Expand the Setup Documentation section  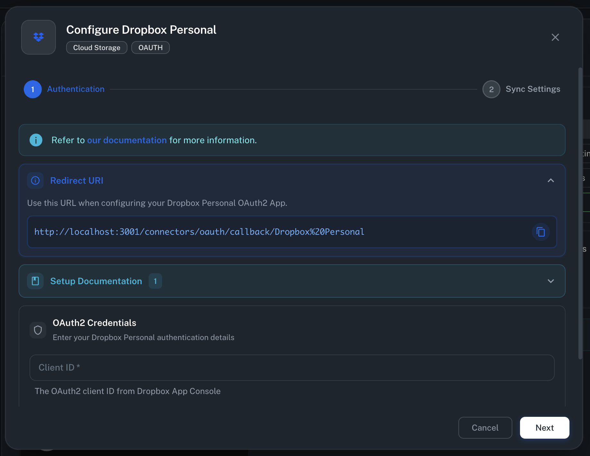click(551, 281)
